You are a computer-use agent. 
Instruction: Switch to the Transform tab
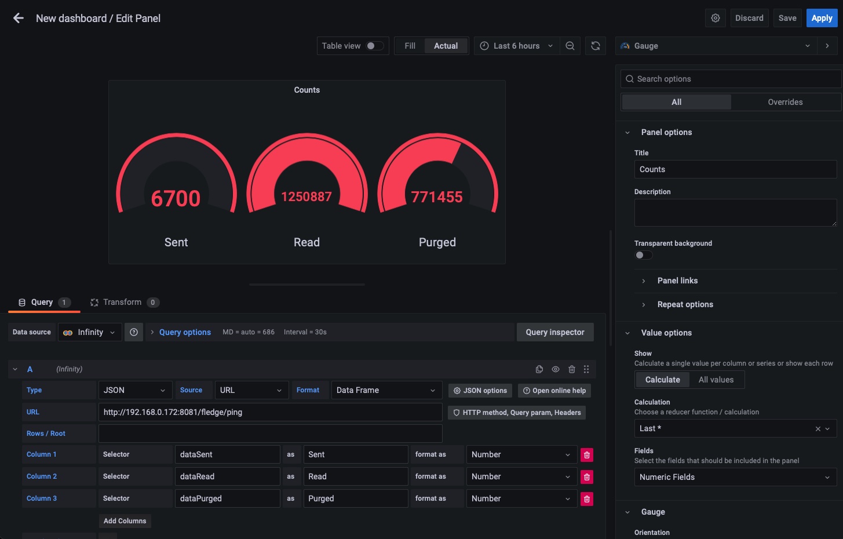(x=122, y=303)
